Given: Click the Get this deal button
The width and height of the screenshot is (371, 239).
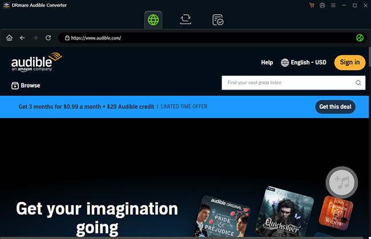Looking at the screenshot, I should tap(335, 107).
